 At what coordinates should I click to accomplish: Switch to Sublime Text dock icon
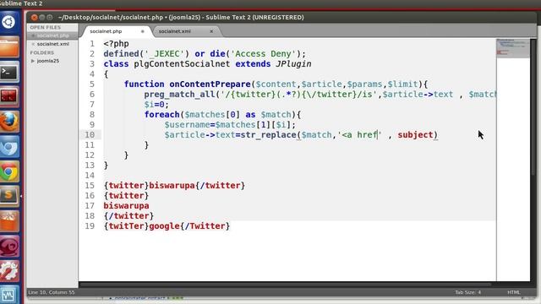point(9,196)
